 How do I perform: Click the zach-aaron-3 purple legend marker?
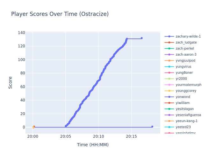[x=169, y=55]
